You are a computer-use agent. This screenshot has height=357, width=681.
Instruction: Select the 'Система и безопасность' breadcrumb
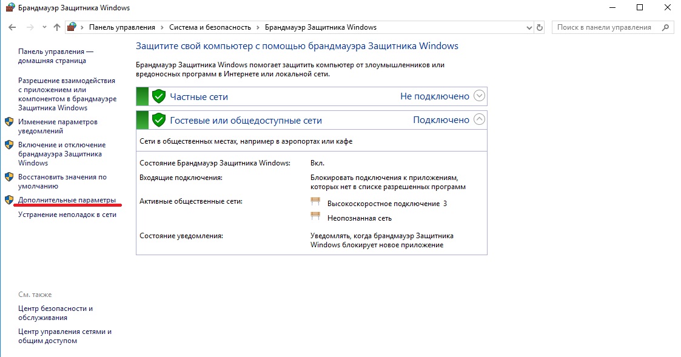210,27
